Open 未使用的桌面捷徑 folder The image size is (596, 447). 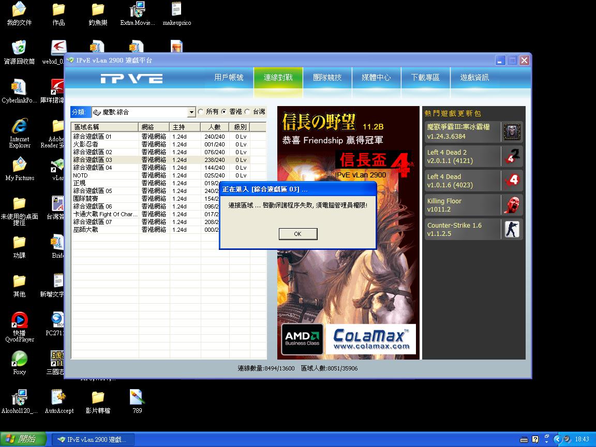(x=19, y=211)
